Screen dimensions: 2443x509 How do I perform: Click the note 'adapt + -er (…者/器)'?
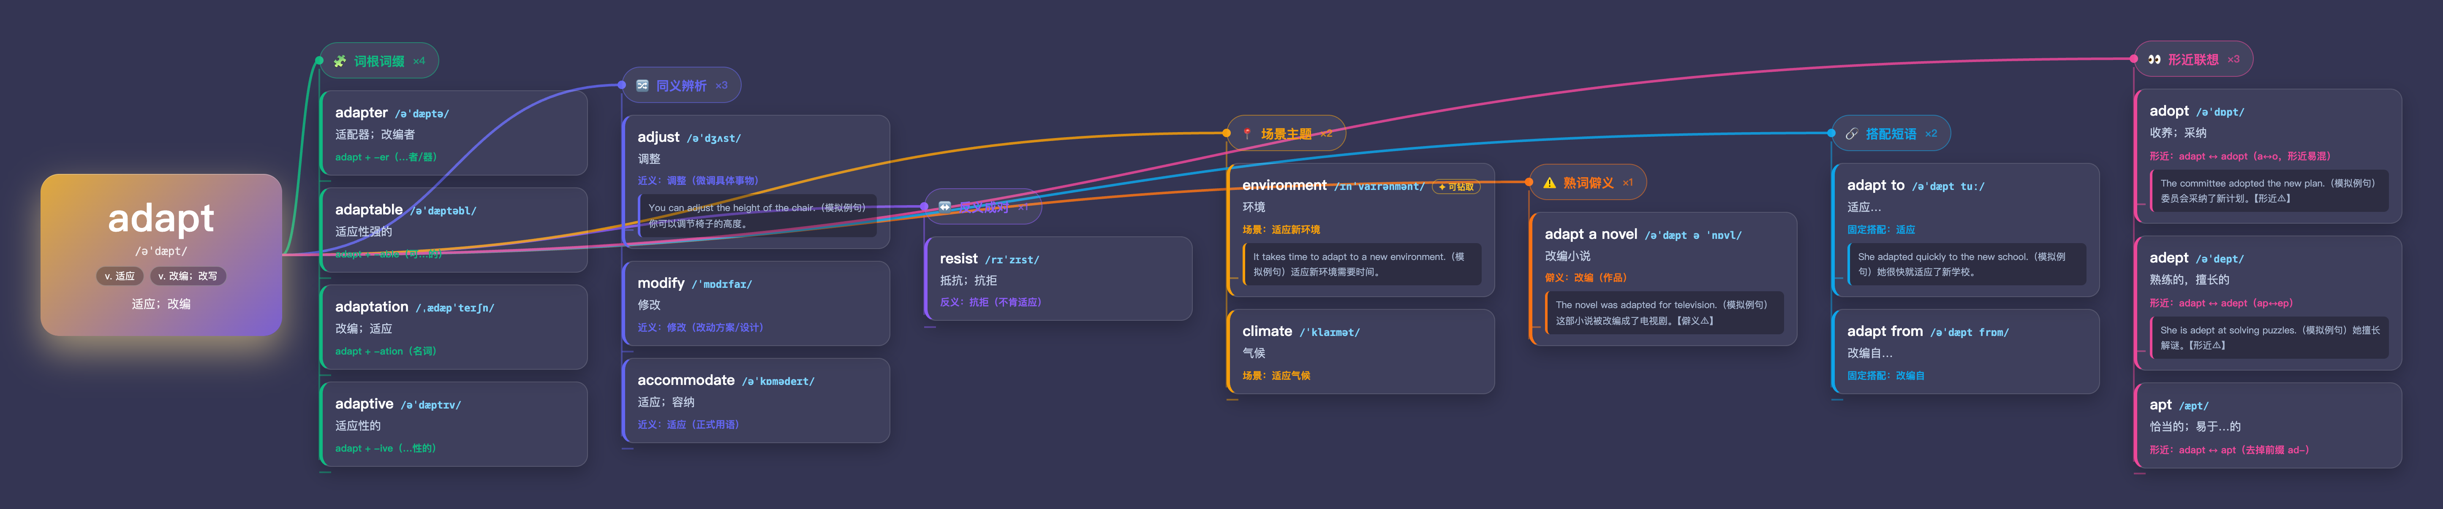[x=386, y=157]
